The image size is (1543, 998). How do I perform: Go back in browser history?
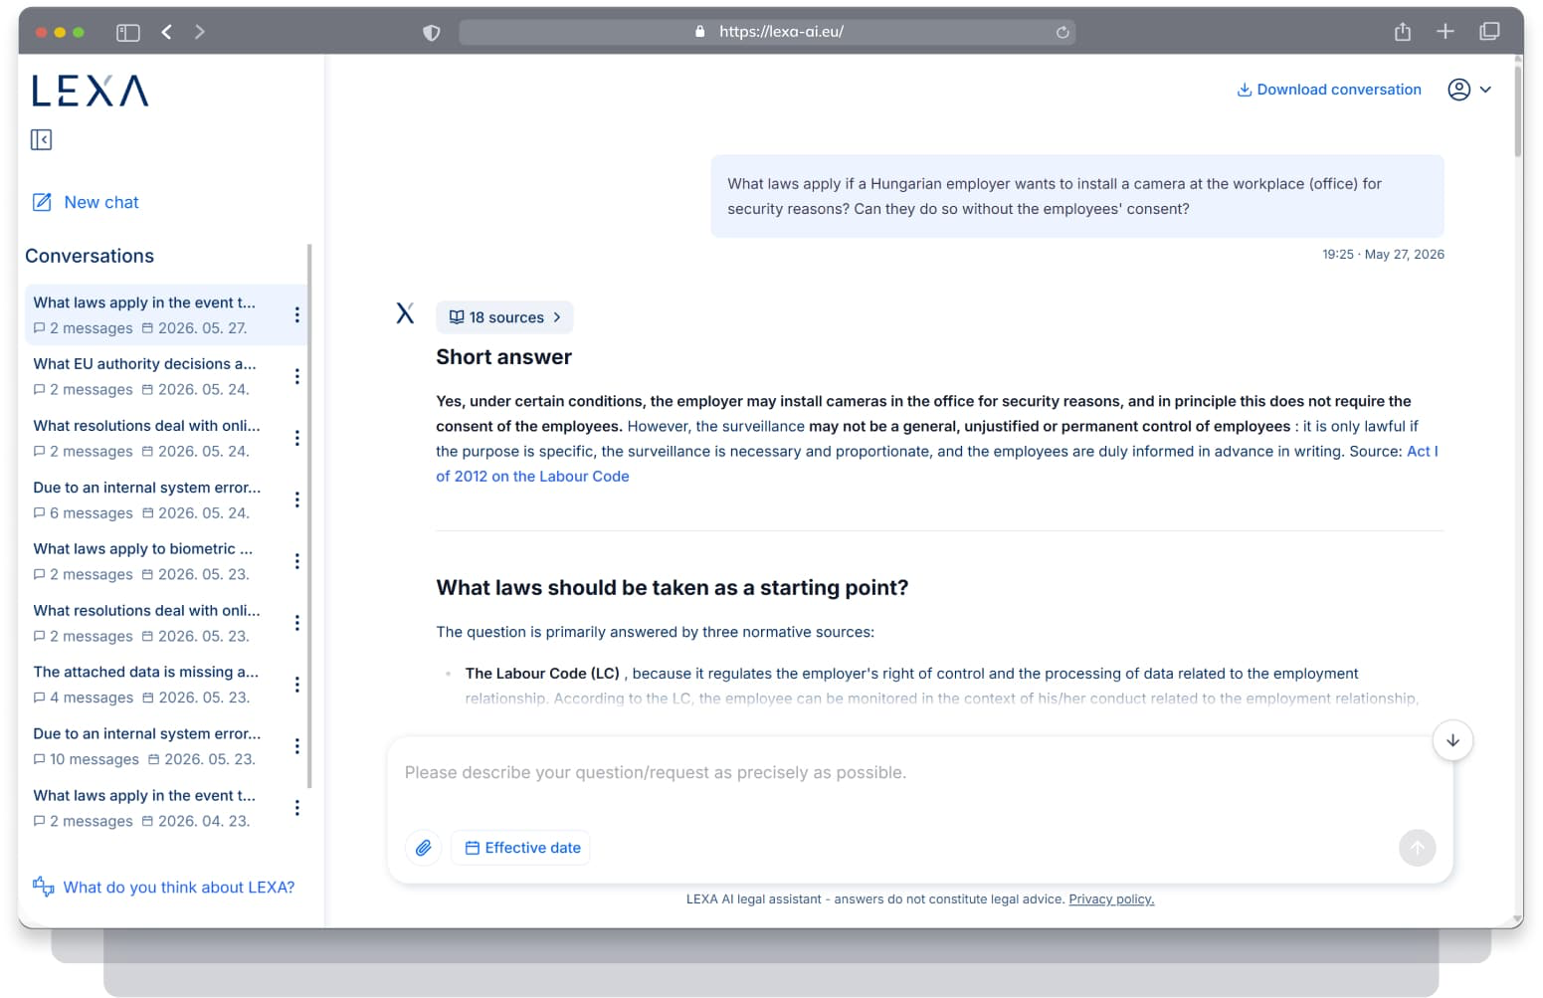click(166, 32)
